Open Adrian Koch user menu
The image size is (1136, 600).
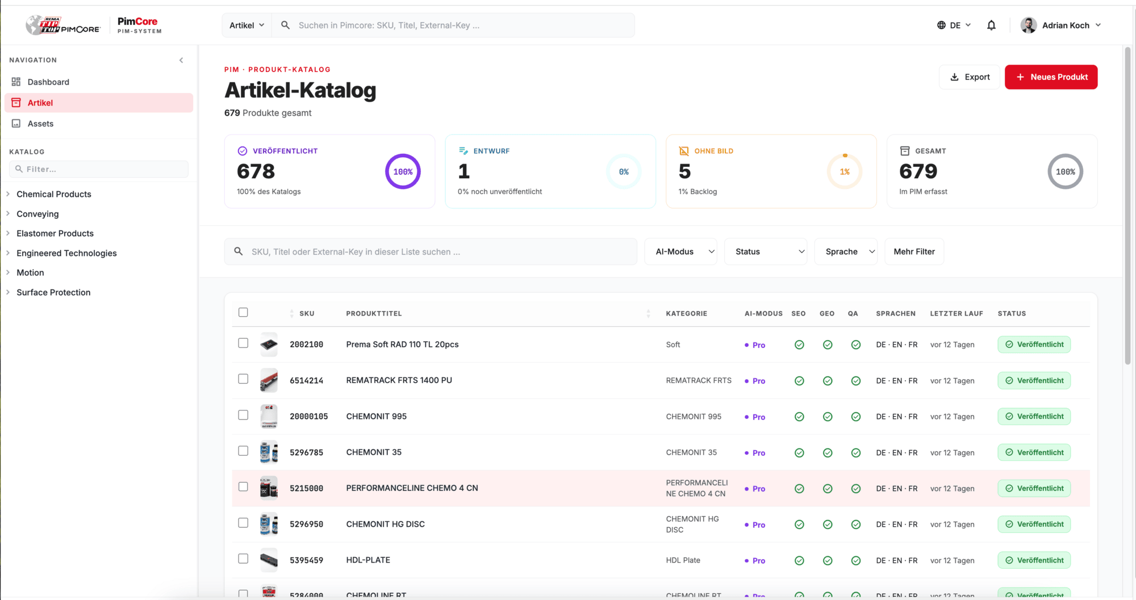[x=1060, y=25]
